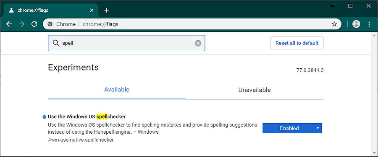Viewport: 378px width, 158px height.
Task: Click the back navigation arrow
Action: point(9,24)
